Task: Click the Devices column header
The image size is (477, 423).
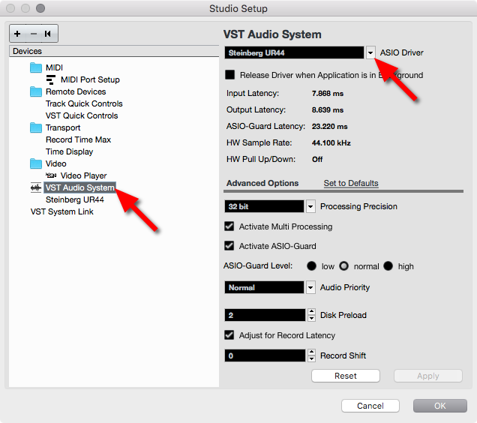Action: pos(114,51)
